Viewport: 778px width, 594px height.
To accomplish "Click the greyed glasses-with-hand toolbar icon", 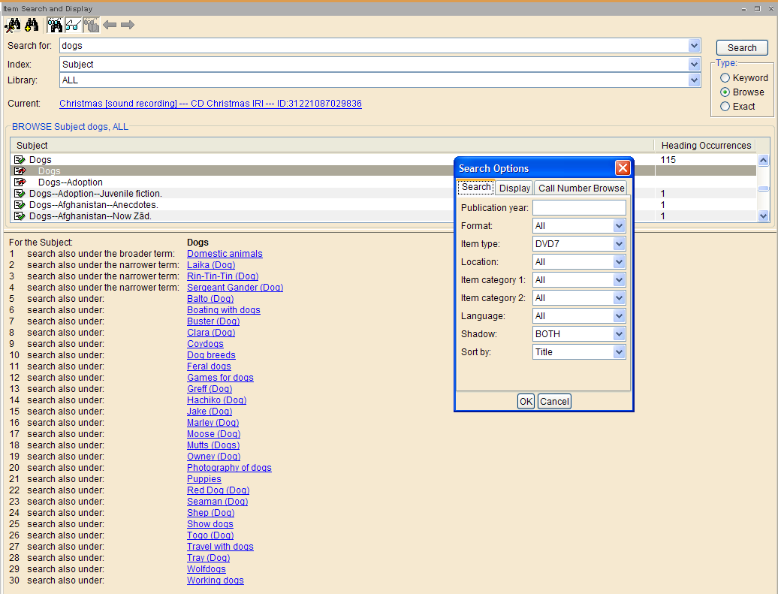I will tap(92, 25).
